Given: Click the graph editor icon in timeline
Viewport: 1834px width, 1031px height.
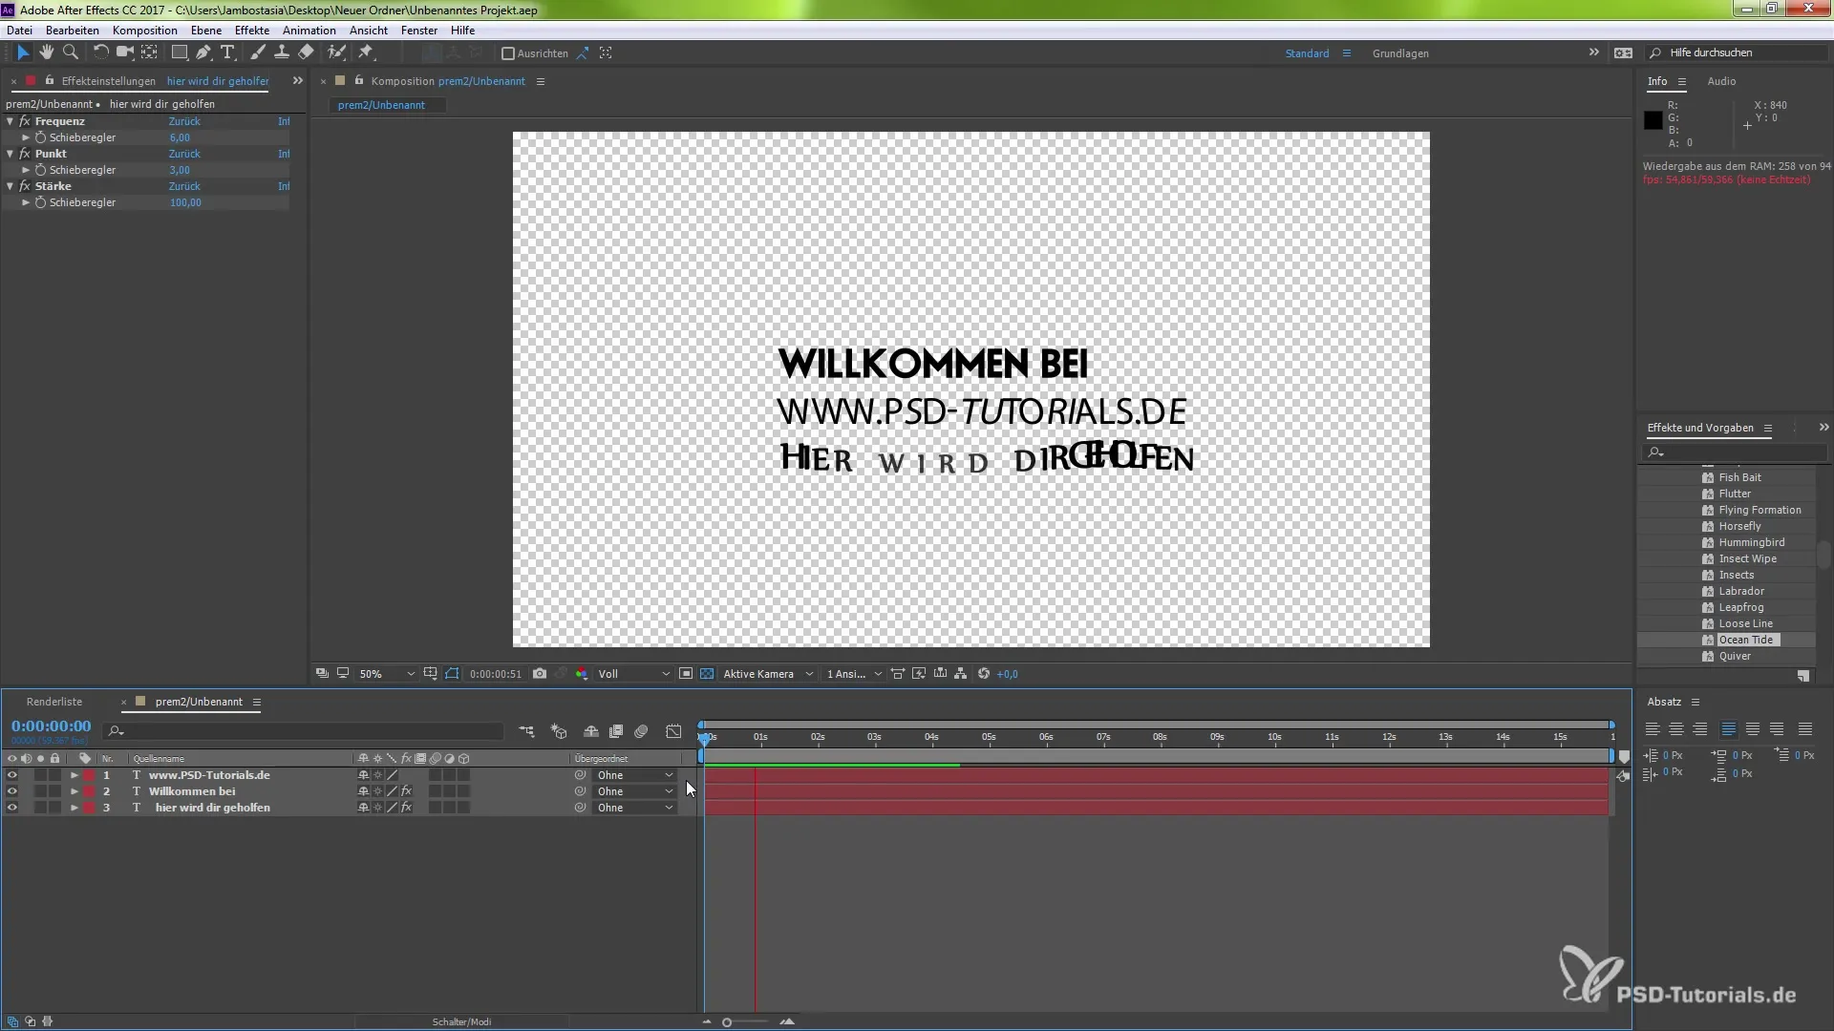Looking at the screenshot, I should coord(673,731).
